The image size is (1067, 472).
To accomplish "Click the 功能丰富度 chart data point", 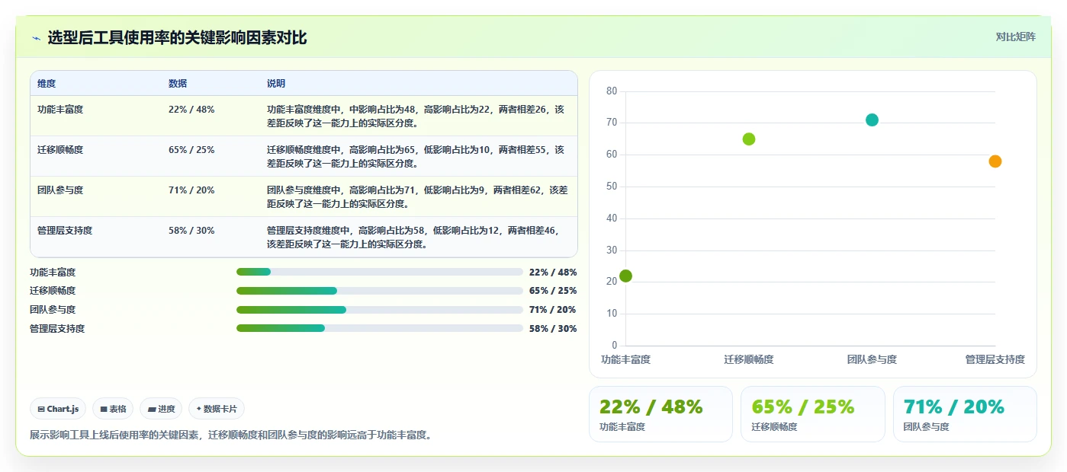I will (625, 276).
